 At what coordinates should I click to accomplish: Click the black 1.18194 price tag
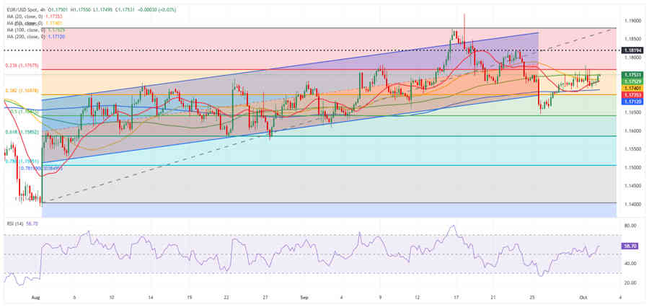(632, 50)
